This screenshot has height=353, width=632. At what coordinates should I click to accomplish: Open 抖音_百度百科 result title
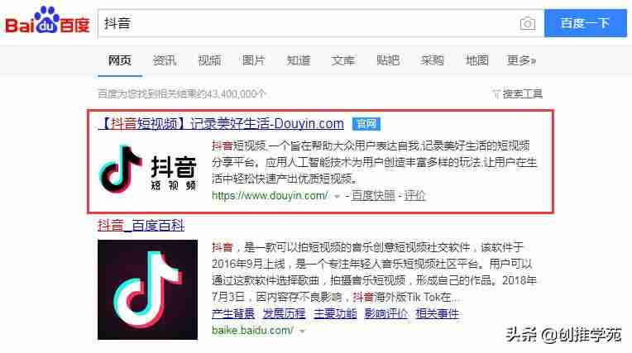(x=141, y=225)
